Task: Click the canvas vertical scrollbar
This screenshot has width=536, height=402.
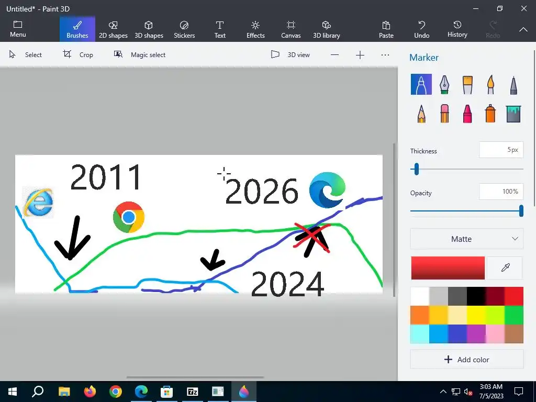Action: pos(394,220)
